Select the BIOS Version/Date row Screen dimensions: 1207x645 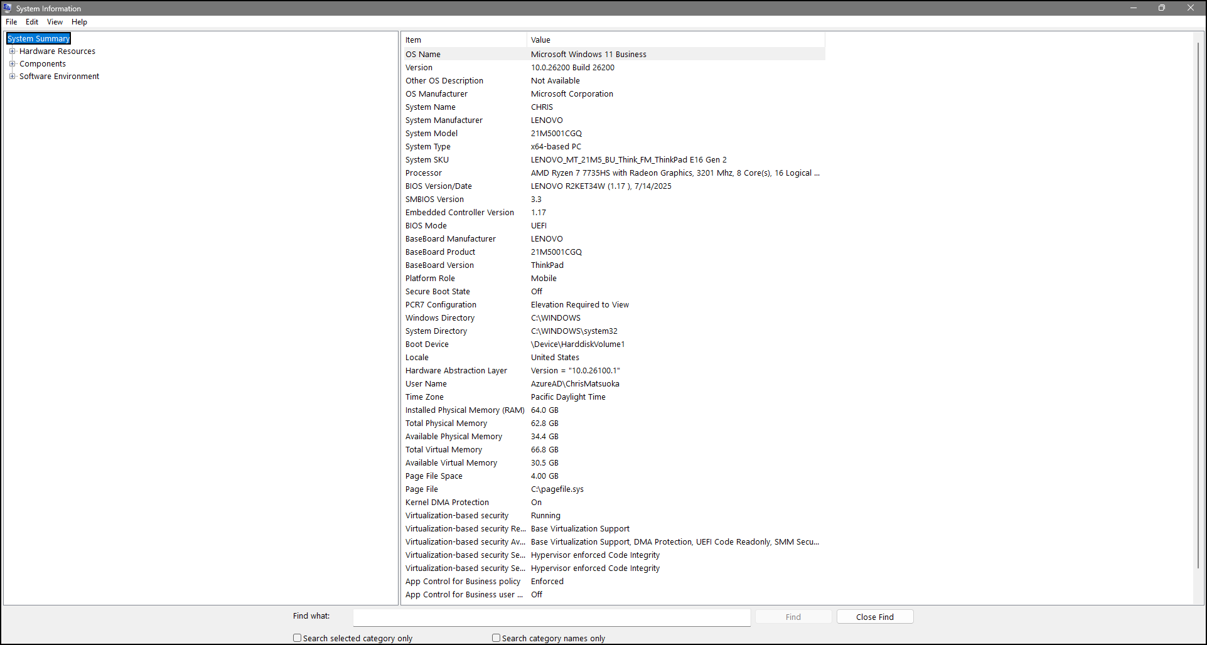(x=613, y=186)
